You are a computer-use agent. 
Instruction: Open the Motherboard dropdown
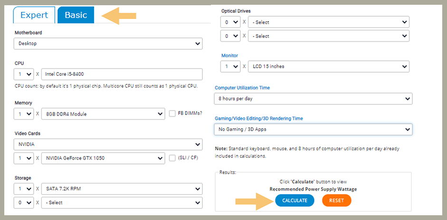108,44
